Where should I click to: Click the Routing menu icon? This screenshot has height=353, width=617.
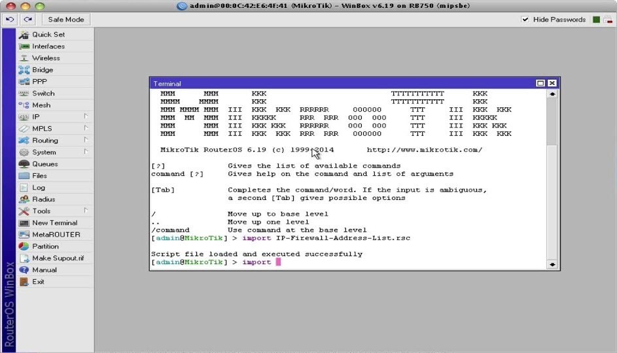[24, 141]
